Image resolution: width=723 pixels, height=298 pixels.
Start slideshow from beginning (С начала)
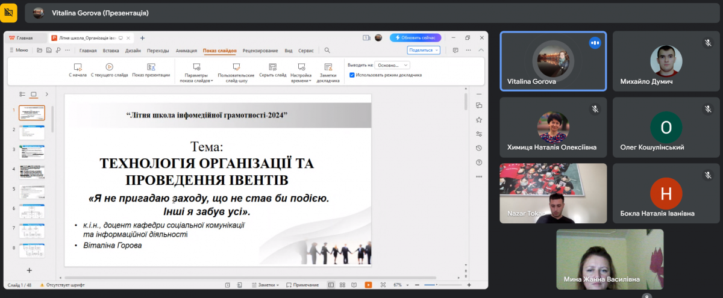(78, 70)
